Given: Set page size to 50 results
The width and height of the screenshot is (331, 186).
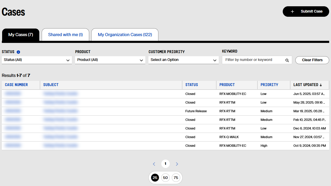Looking at the screenshot, I should point(165,178).
